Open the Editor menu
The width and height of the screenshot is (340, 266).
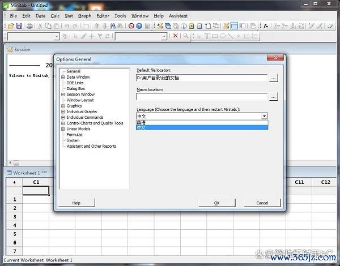coord(103,16)
